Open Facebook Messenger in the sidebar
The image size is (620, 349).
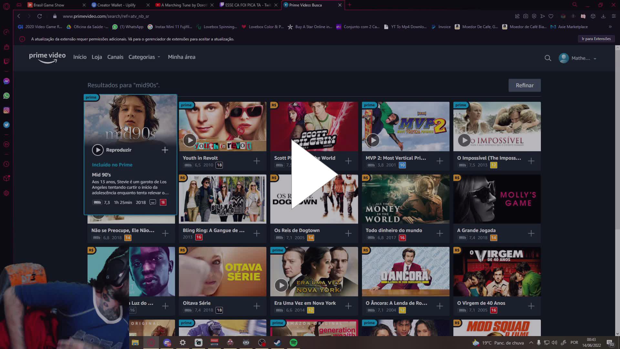pos(6,81)
